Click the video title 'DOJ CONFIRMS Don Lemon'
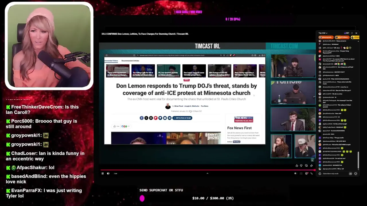This screenshot has width=367, height=206. click(x=145, y=34)
